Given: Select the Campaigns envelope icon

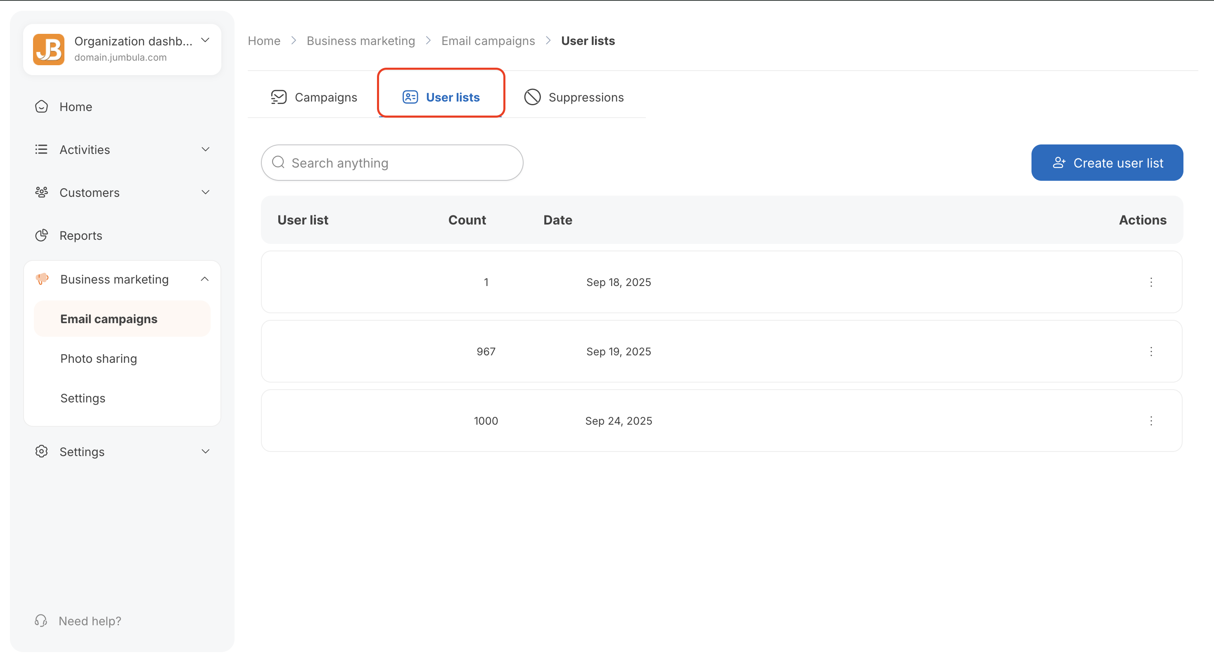Looking at the screenshot, I should click(x=279, y=97).
